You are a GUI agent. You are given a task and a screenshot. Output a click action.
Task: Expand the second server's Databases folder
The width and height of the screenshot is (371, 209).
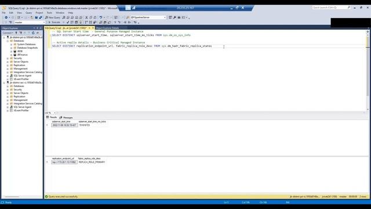click(x=8, y=87)
